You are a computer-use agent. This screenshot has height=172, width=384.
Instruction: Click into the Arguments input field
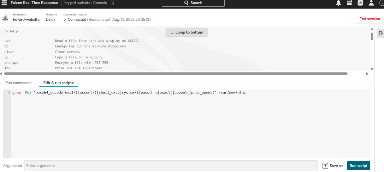point(171,166)
